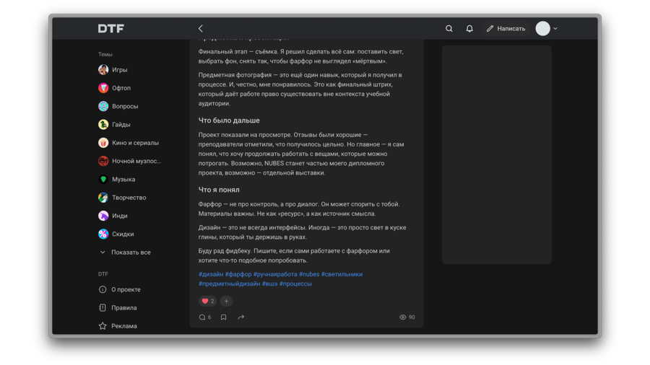
Task: Click the О проекте info icon
Action: (x=103, y=289)
